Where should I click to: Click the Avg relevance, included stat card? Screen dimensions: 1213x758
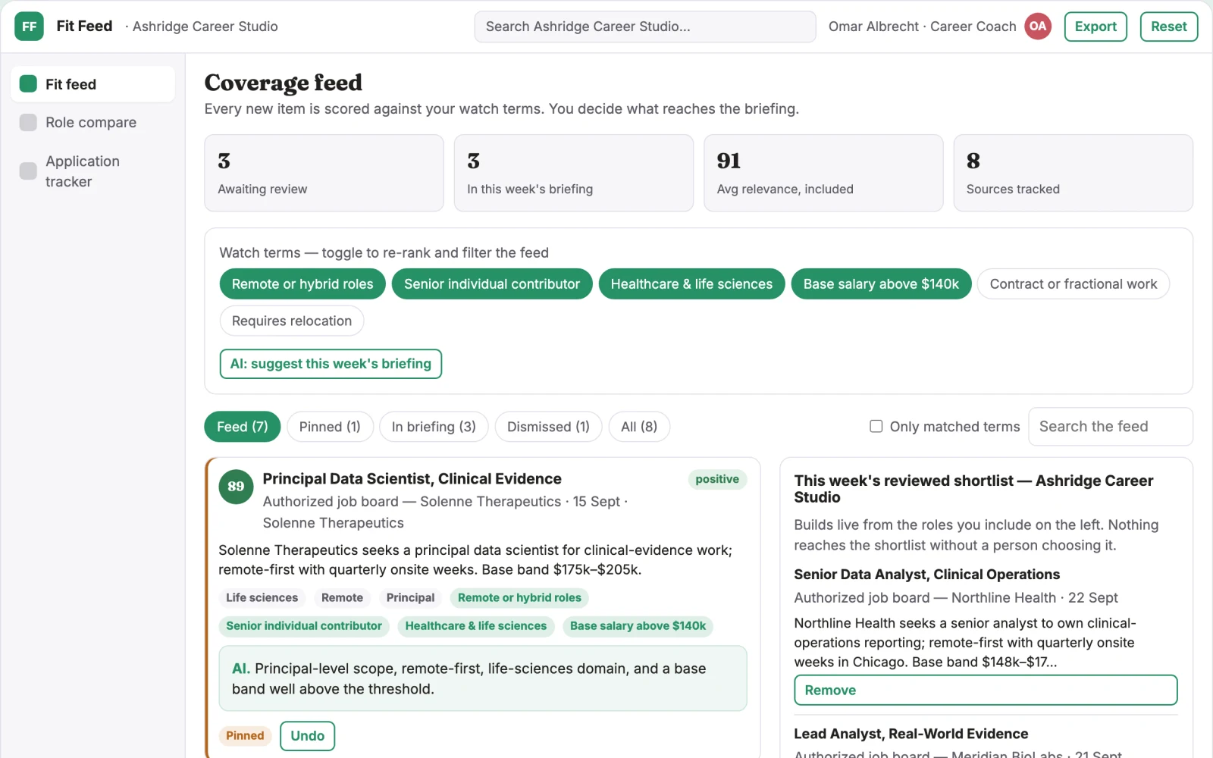point(823,173)
